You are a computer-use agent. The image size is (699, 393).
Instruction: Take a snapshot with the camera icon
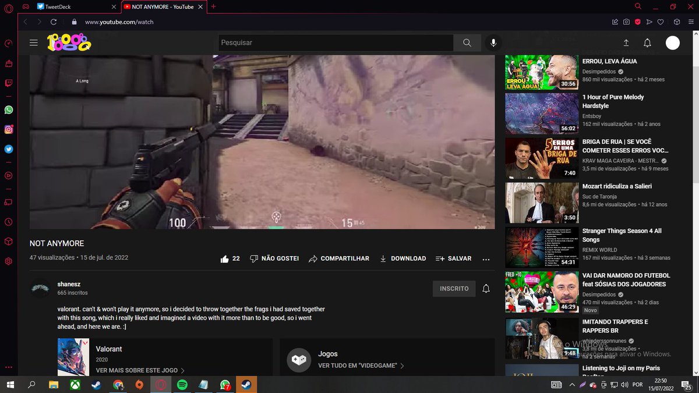[626, 22]
